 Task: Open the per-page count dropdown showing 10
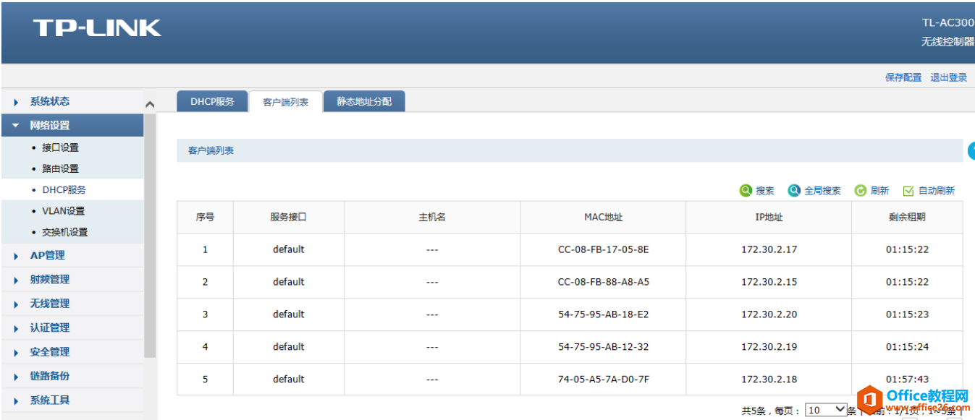(x=826, y=410)
